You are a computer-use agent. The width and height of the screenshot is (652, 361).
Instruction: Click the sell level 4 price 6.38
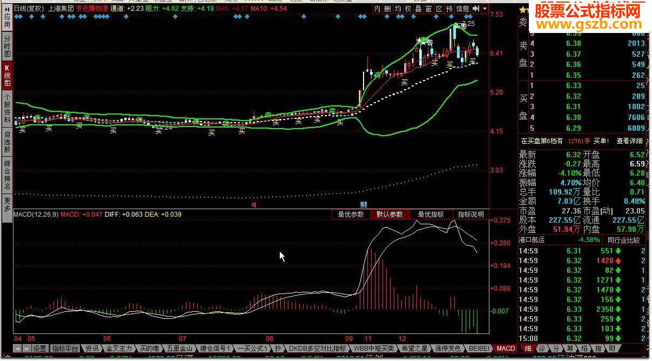point(573,43)
